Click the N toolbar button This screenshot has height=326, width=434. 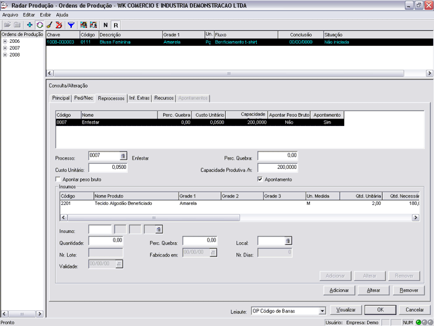coord(105,25)
